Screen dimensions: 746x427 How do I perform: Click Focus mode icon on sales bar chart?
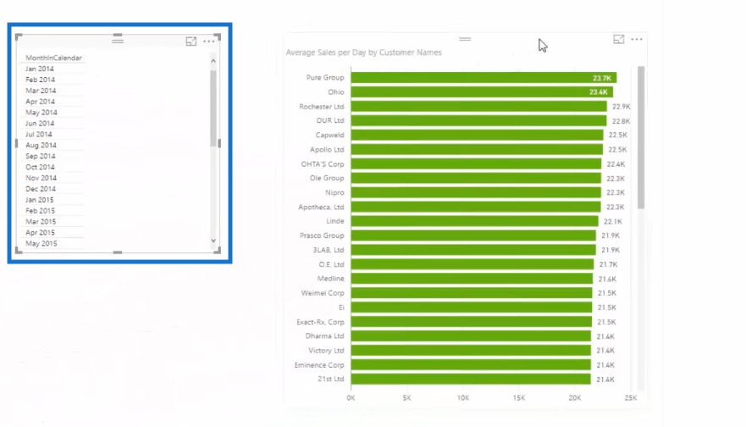618,40
